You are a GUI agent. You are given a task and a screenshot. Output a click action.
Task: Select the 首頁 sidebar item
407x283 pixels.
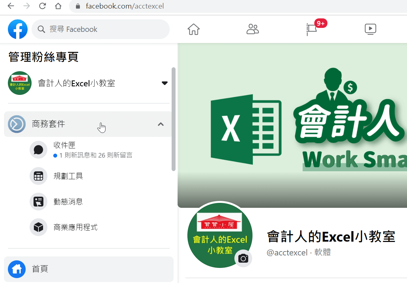coord(89,269)
